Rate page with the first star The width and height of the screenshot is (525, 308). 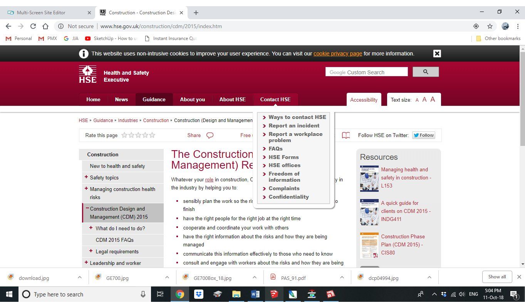[x=124, y=135]
